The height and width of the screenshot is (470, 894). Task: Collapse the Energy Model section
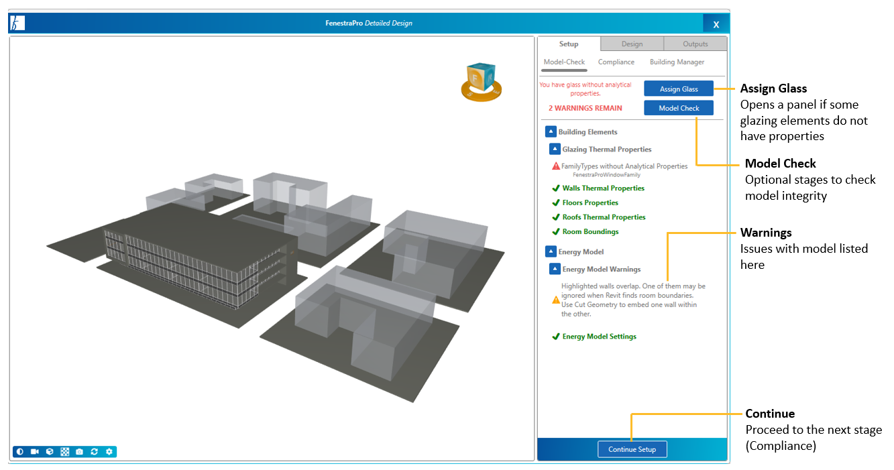click(x=551, y=252)
